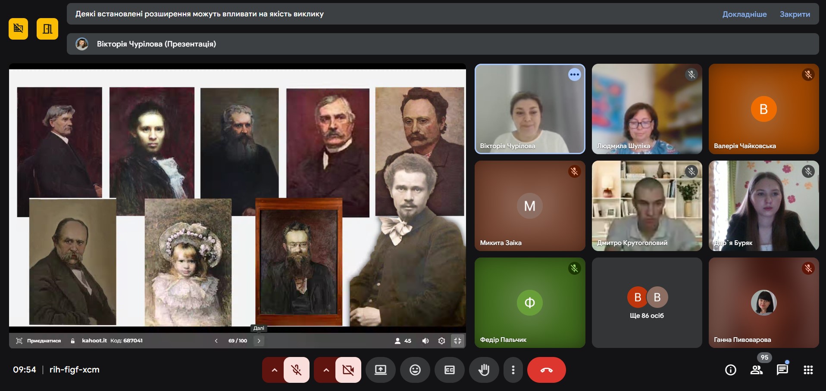The height and width of the screenshot is (391, 826).
Task: Open the activities grid icon
Action: coord(808,370)
